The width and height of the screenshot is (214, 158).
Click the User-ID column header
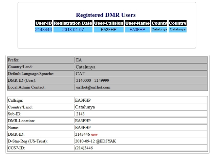coord(43,23)
